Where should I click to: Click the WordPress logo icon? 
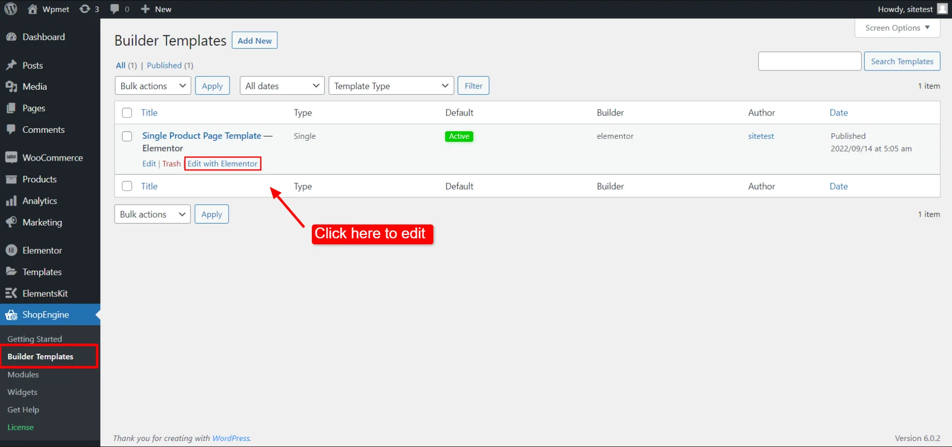click(x=11, y=9)
